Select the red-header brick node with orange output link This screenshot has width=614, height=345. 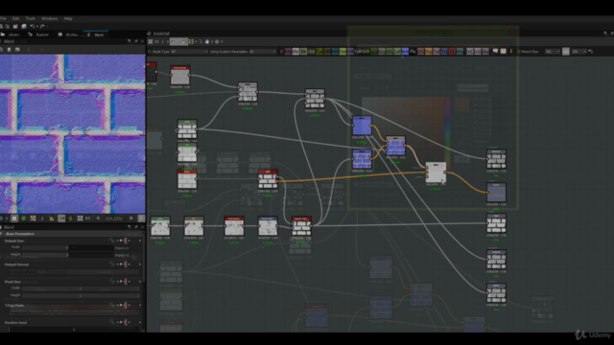pos(268,179)
